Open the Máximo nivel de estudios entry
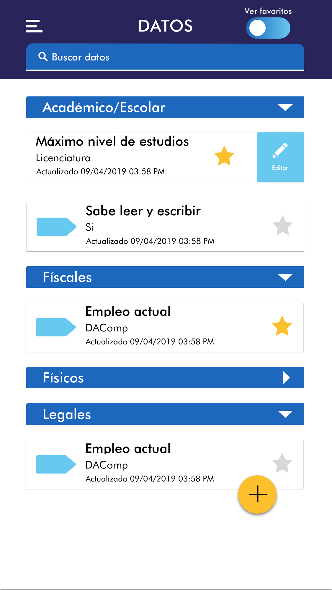Viewport: 332px width, 590px height. click(118, 156)
